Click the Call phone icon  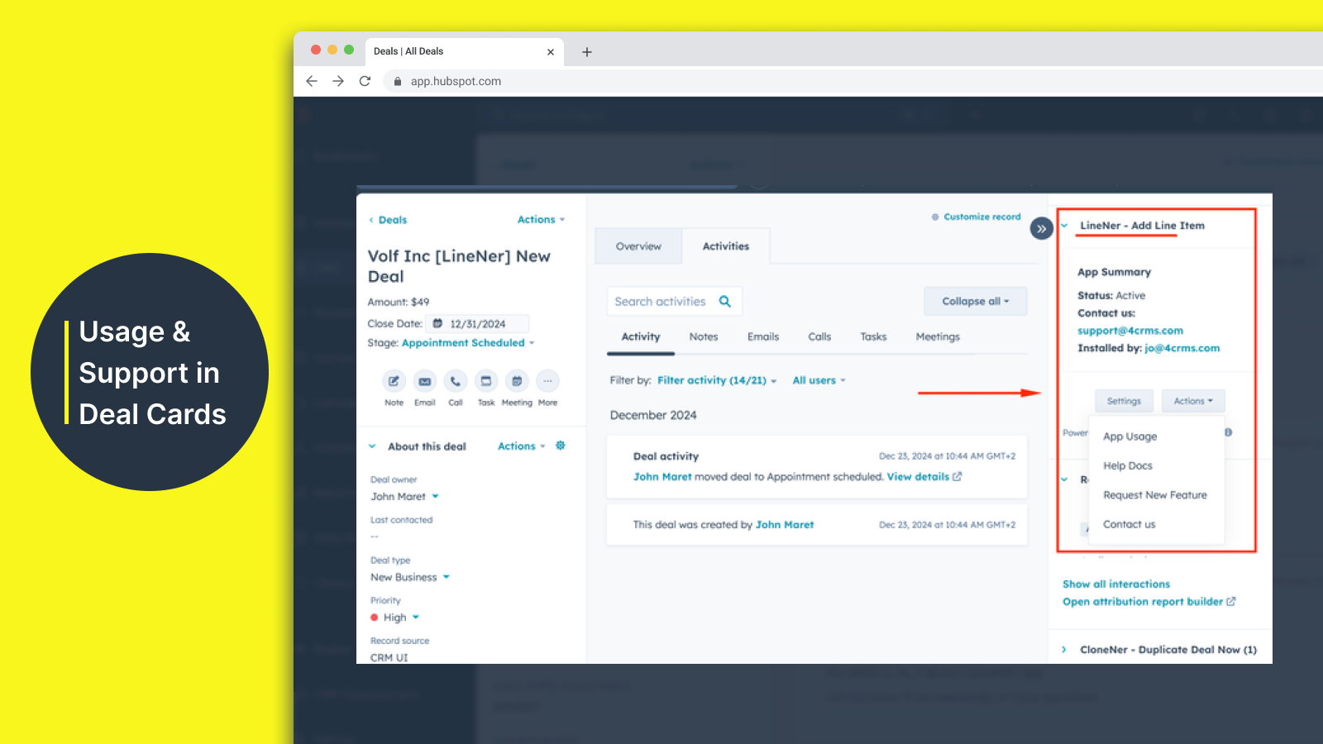456,381
